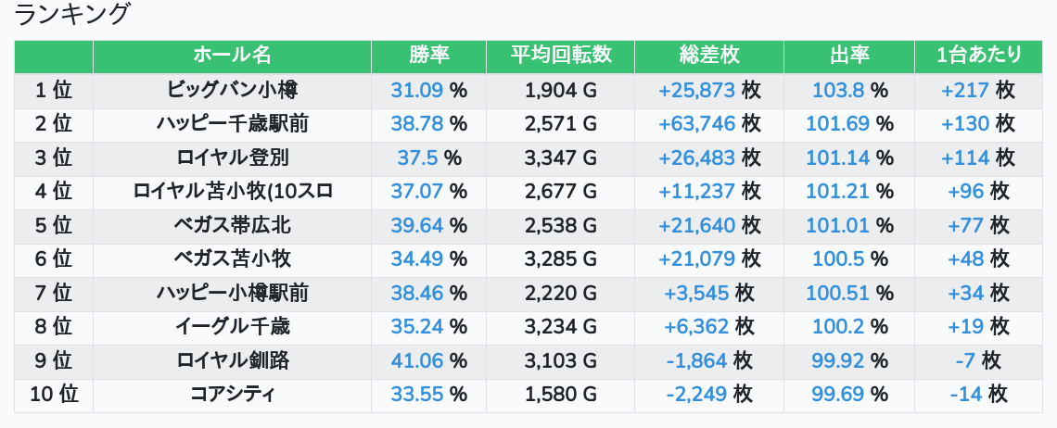
Task: Select the 41.06 win rate value
Action: (417, 361)
